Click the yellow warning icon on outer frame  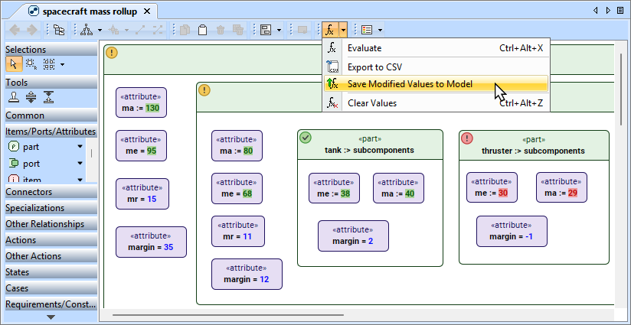[112, 53]
